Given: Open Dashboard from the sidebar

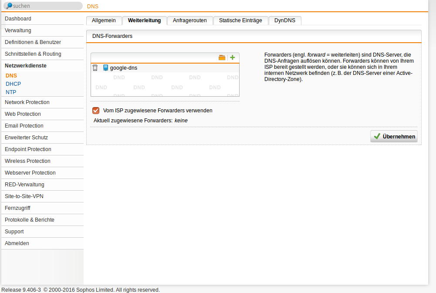Looking at the screenshot, I should [x=18, y=19].
